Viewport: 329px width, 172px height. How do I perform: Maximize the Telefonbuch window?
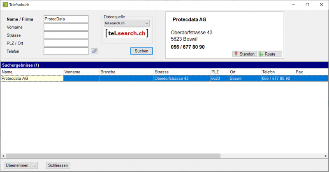click(307, 5)
